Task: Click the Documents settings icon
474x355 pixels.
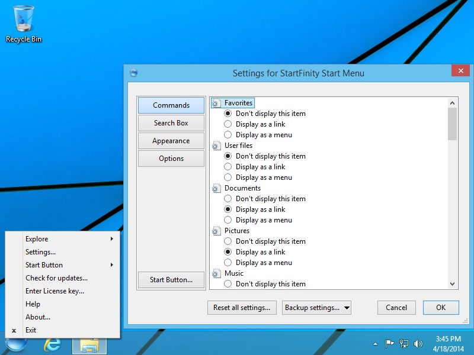Action: coord(216,188)
